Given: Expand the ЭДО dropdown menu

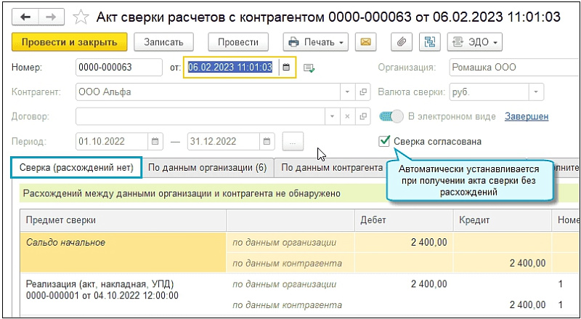Looking at the screenshot, I should [475, 42].
